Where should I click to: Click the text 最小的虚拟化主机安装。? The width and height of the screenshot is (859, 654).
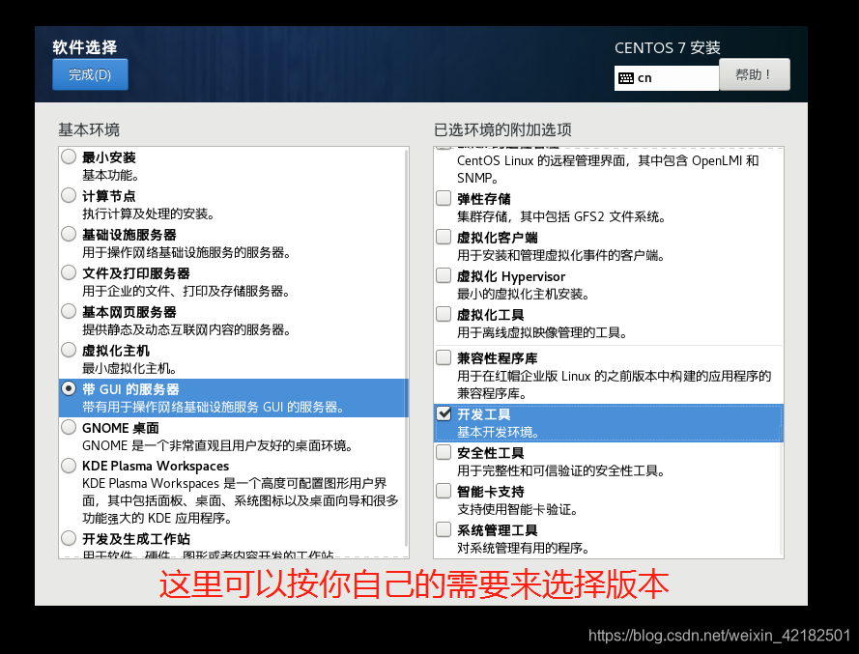(x=524, y=294)
